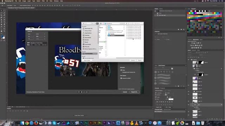Select Applications in file dialog sidebar
The image size is (225, 126).
point(88,33)
